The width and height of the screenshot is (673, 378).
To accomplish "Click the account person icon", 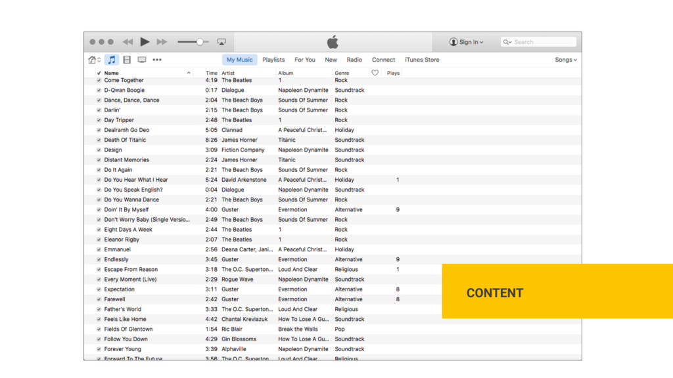I will (x=453, y=42).
